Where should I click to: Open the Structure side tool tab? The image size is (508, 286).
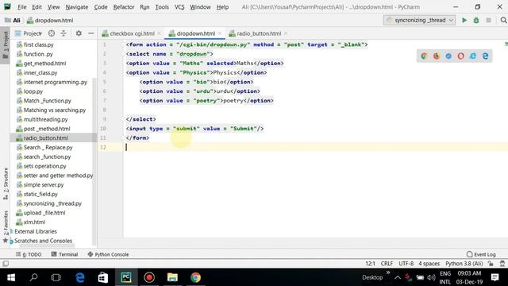6,184
